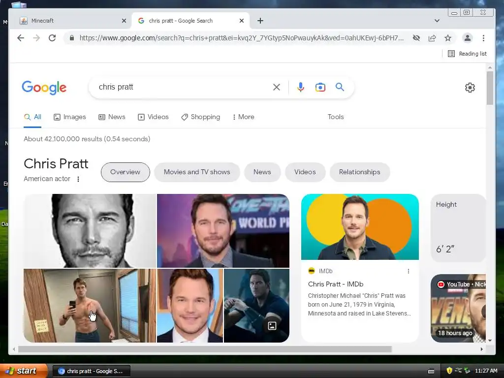Select the News chip under Chris Pratt
This screenshot has width=504, height=378.
(262, 172)
